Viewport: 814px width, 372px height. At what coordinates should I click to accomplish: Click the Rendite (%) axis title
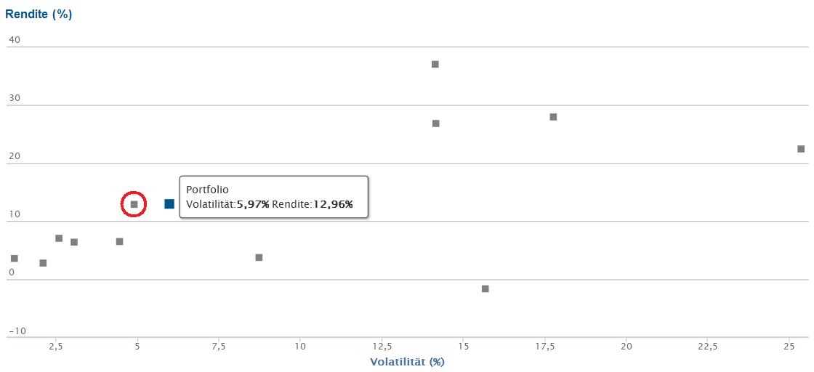[39, 14]
